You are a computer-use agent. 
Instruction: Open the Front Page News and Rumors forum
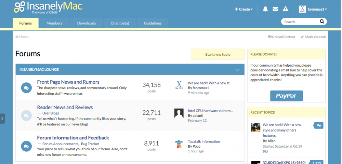pyautogui.click(x=68, y=82)
